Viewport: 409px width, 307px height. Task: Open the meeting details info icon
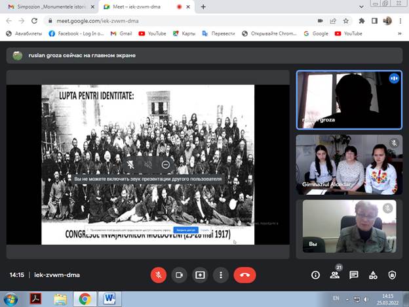315,275
